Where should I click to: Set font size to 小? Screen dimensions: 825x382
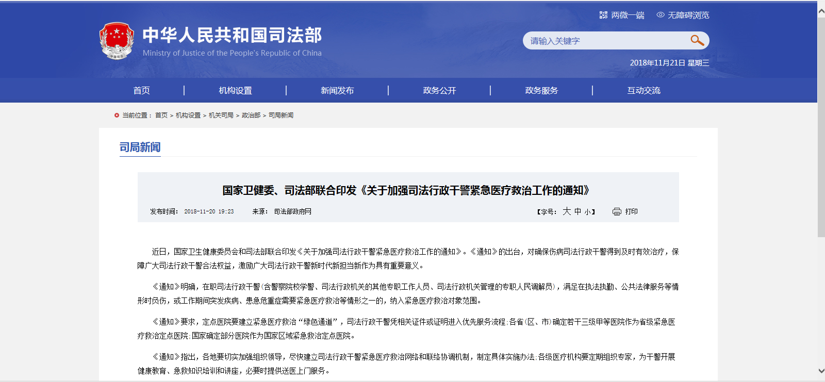click(587, 212)
